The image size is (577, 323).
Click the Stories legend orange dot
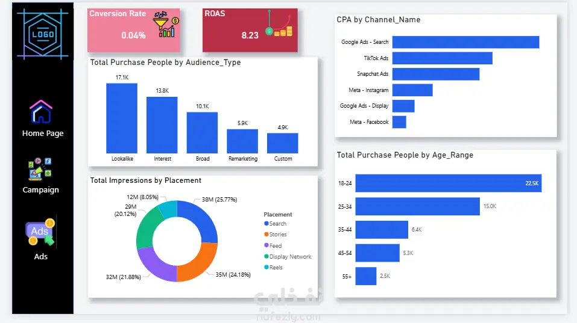(x=266, y=234)
